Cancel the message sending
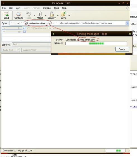Viewport: 137px width, 157px height. tap(122, 49)
